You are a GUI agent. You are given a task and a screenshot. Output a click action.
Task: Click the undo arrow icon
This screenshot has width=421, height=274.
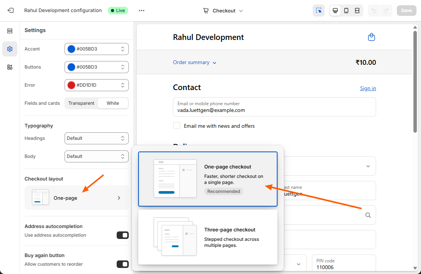pyautogui.click(x=374, y=11)
